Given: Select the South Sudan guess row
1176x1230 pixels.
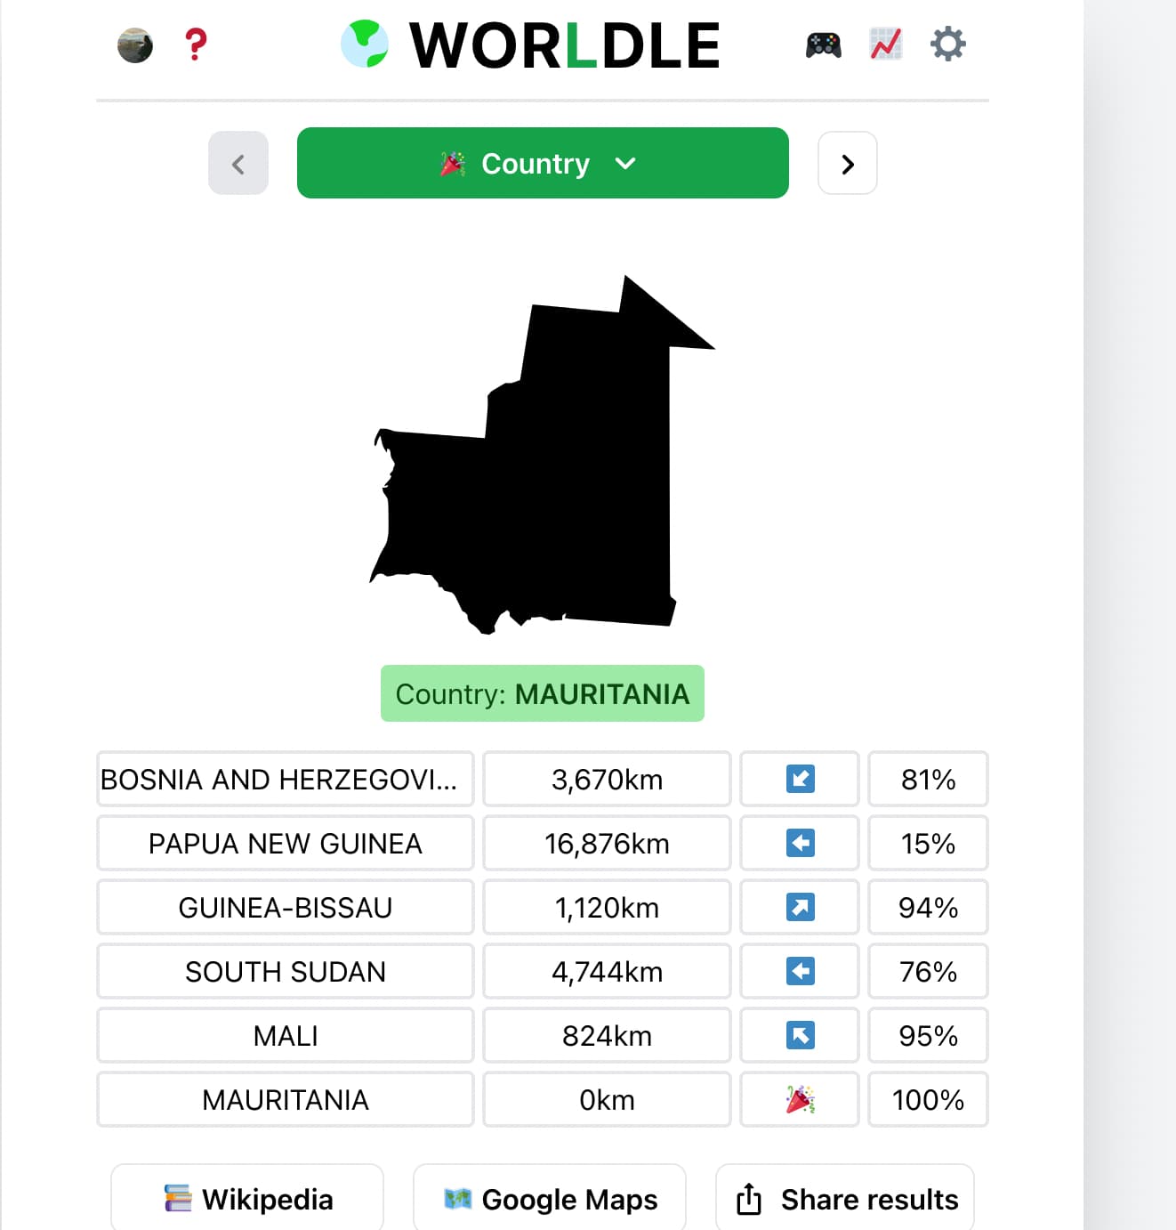Looking at the screenshot, I should tap(286, 972).
